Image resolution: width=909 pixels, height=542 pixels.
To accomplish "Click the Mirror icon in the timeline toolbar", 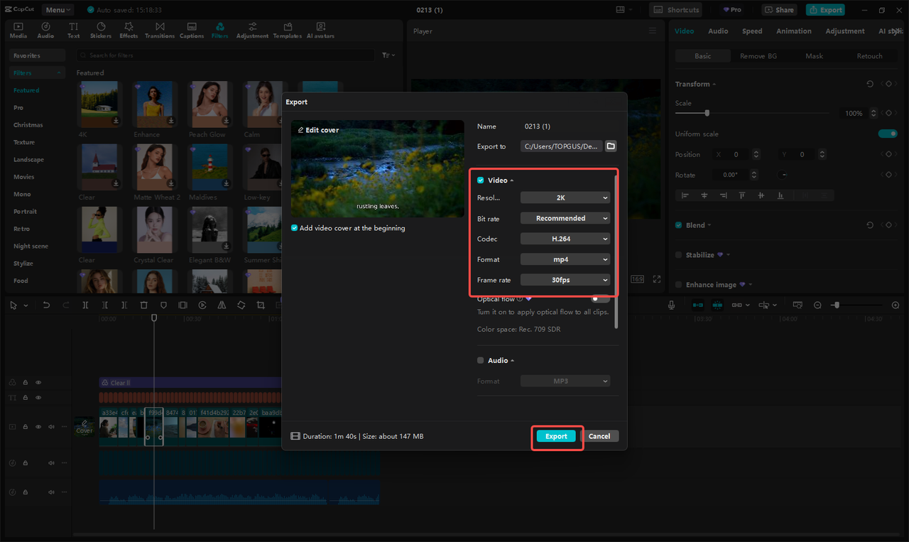I will (222, 305).
